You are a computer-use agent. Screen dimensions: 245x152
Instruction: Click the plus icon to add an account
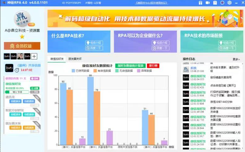(34, 56)
